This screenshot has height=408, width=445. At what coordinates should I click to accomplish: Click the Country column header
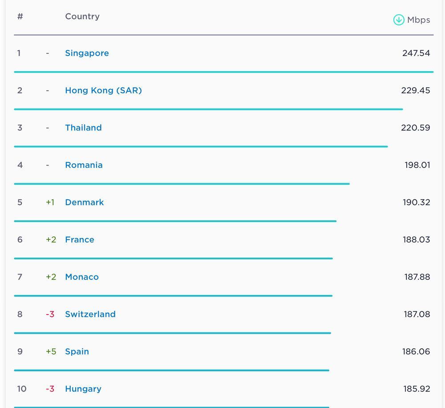point(82,16)
